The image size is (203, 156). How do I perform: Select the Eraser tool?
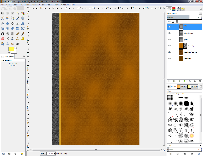3,39
